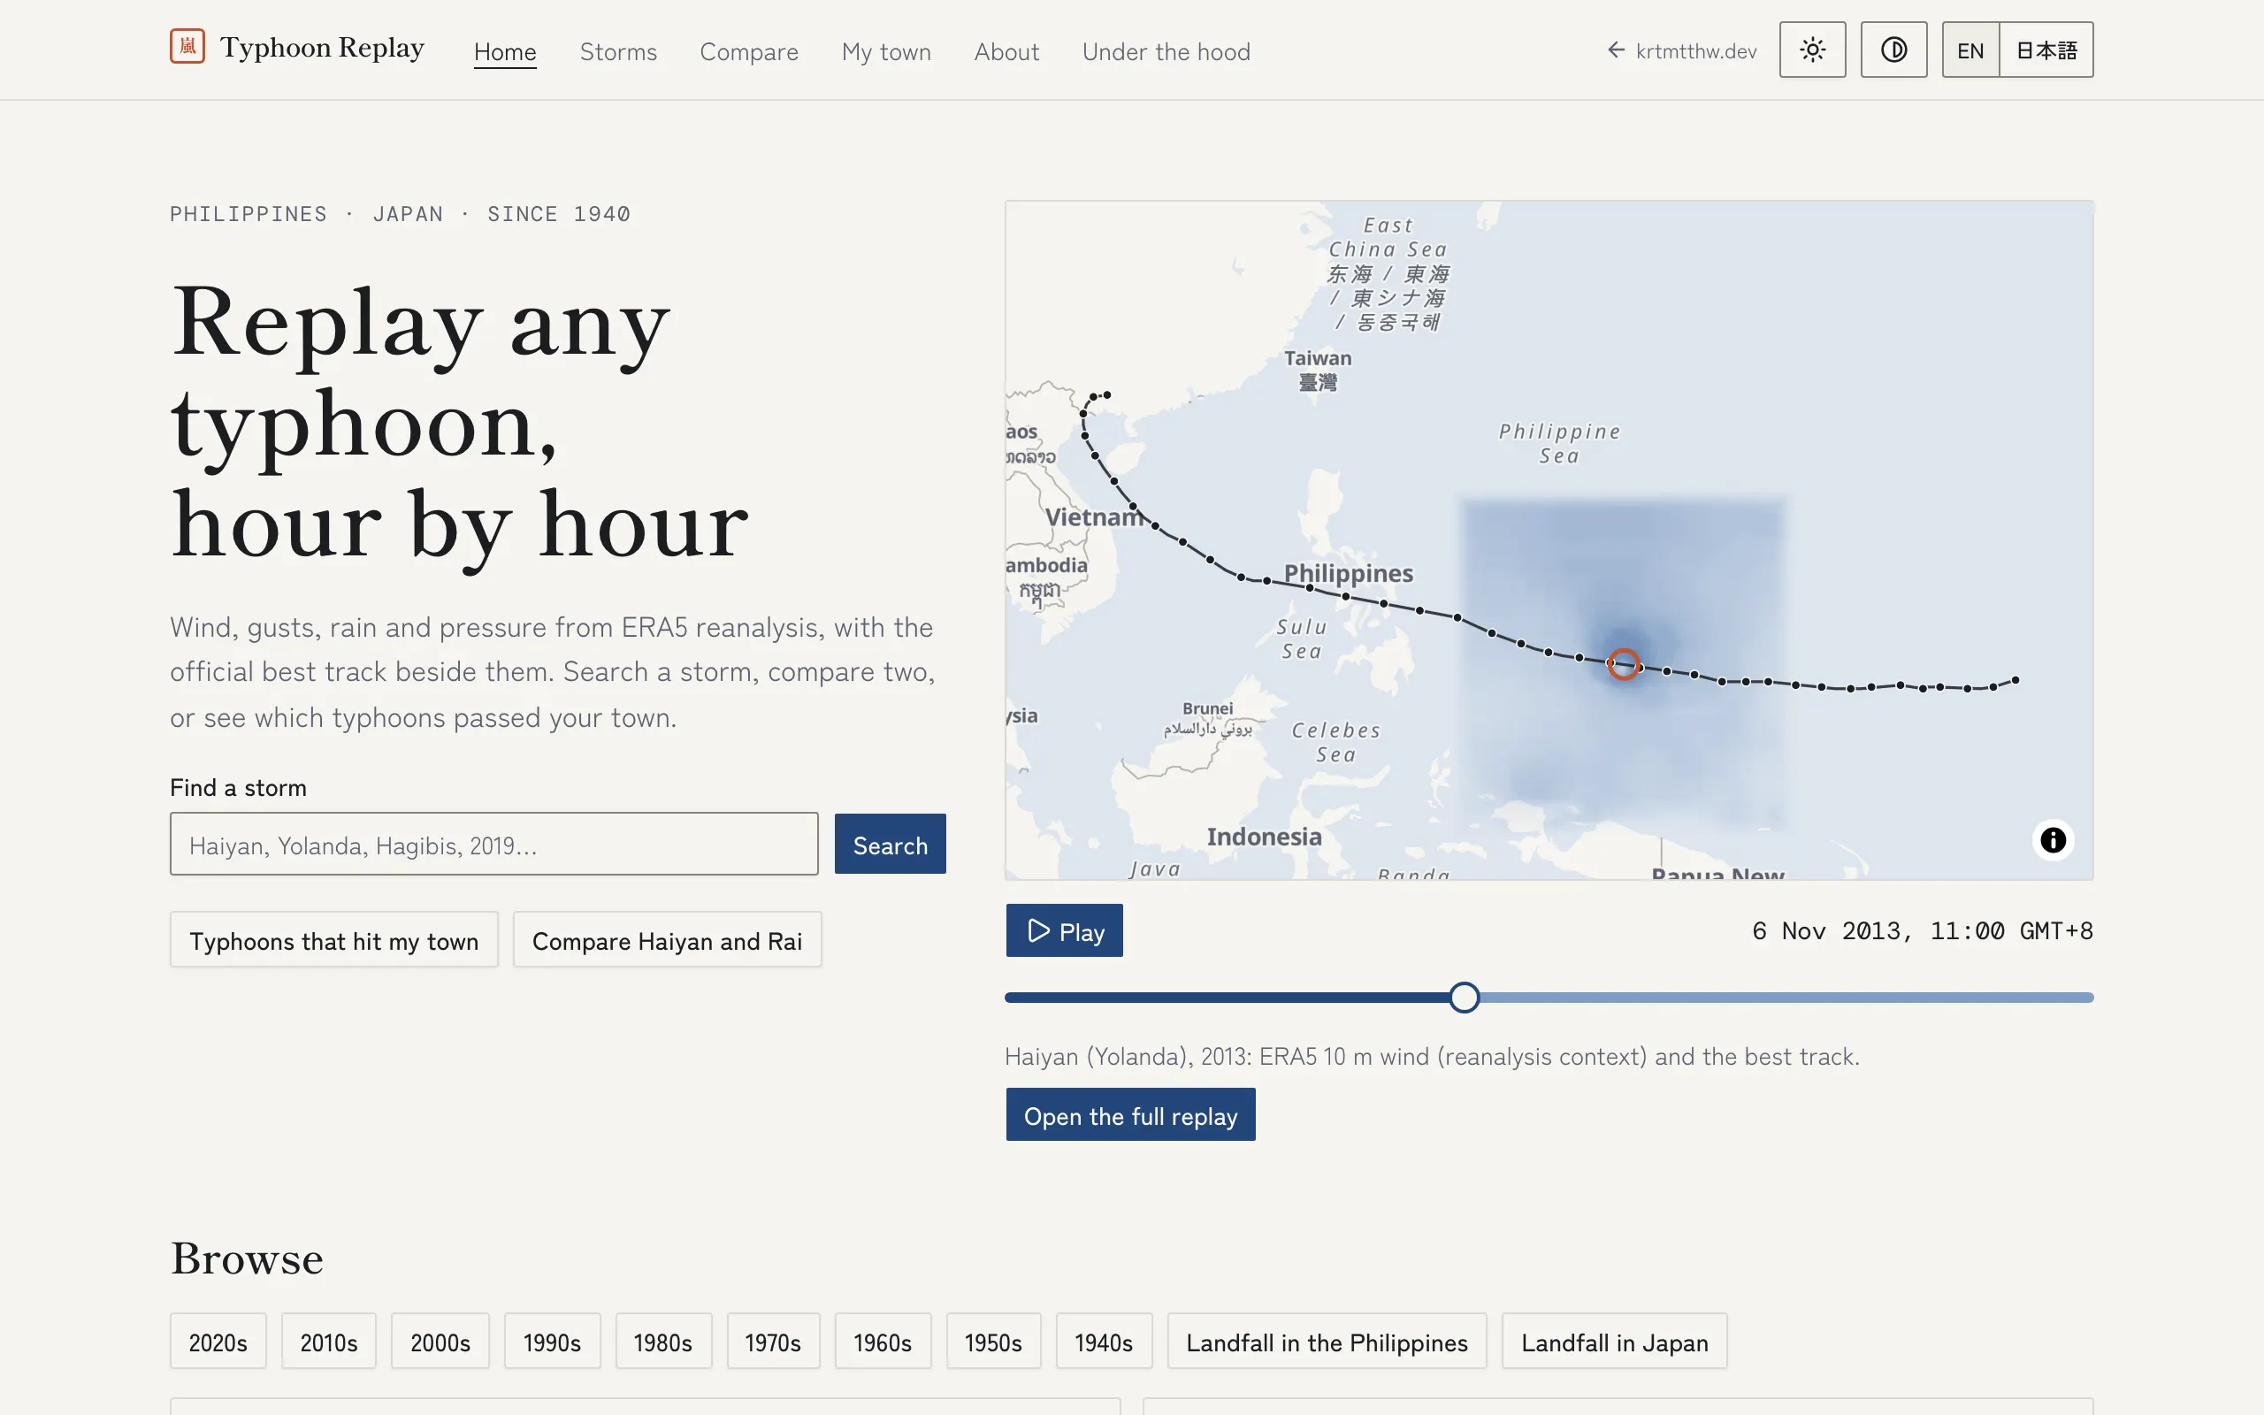
Task: Play the Haiyan replay animation
Action: [1065, 930]
